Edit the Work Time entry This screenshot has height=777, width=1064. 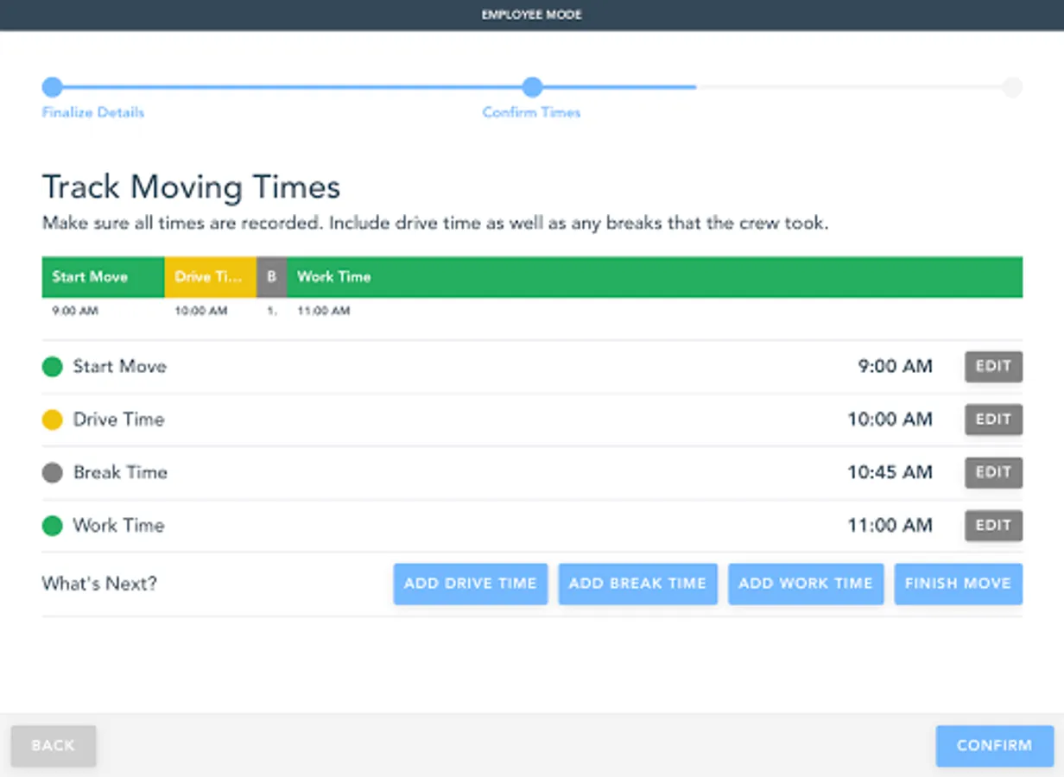pyautogui.click(x=992, y=526)
